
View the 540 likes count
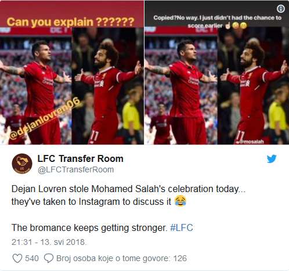coord(32,258)
